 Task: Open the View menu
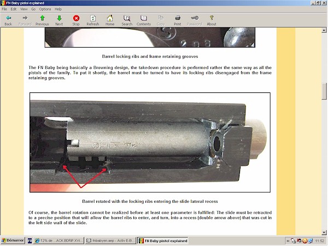[24, 9]
